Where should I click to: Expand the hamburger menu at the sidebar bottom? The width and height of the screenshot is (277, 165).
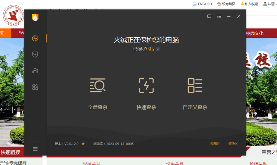(x=35, y=149)
